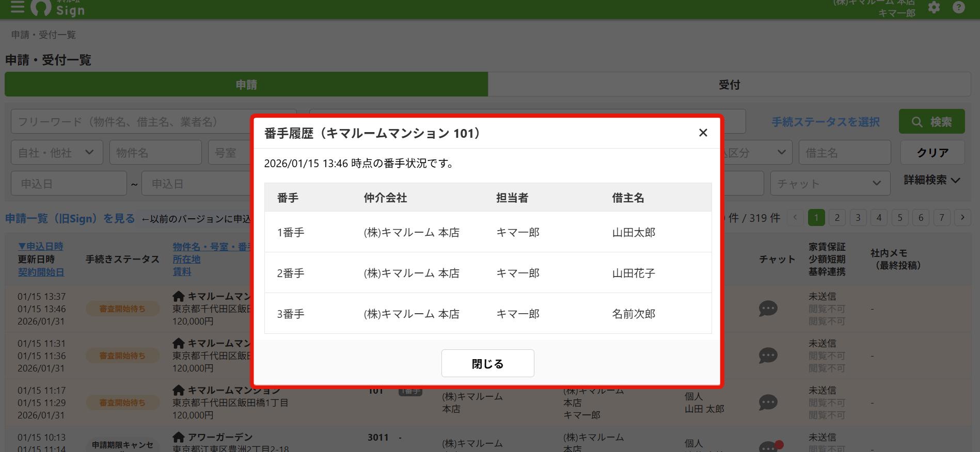This screenshot has width=980, height=452.
Task: Click house icon in 01/15 11:17 row
Action: (x=179, y=390)
